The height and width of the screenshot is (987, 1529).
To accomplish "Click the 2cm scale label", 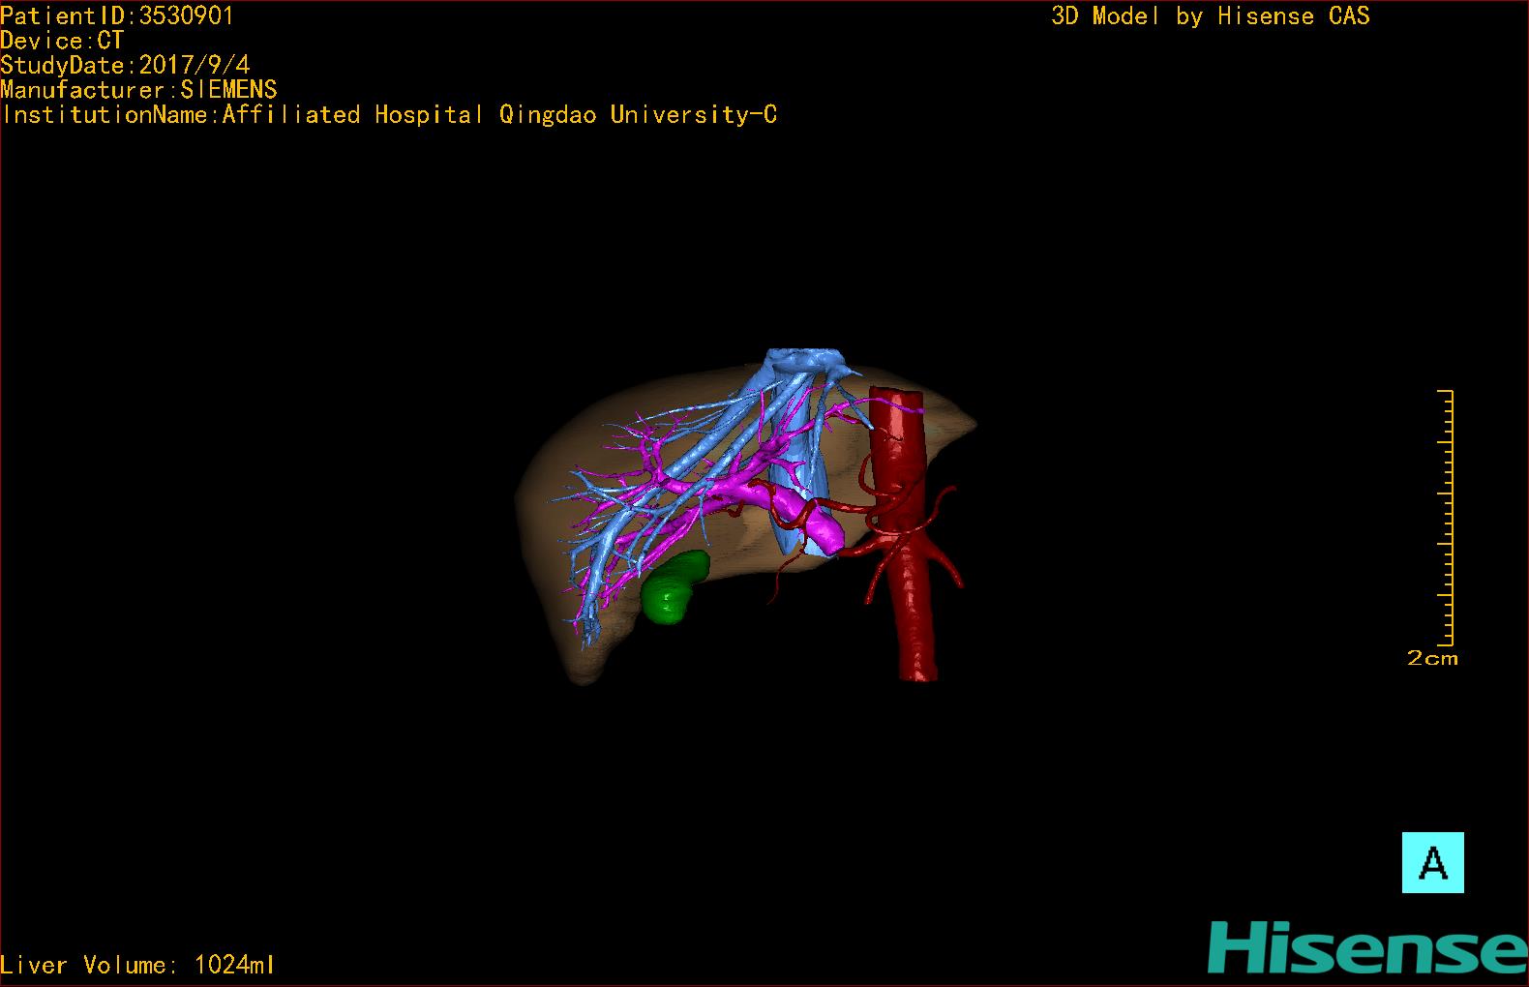I will tap(1432, 658).
